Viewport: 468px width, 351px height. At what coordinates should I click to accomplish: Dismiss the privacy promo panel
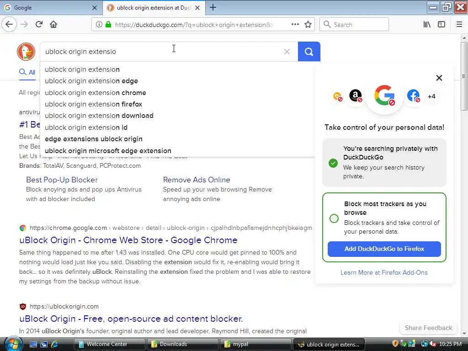coord(439,78)
